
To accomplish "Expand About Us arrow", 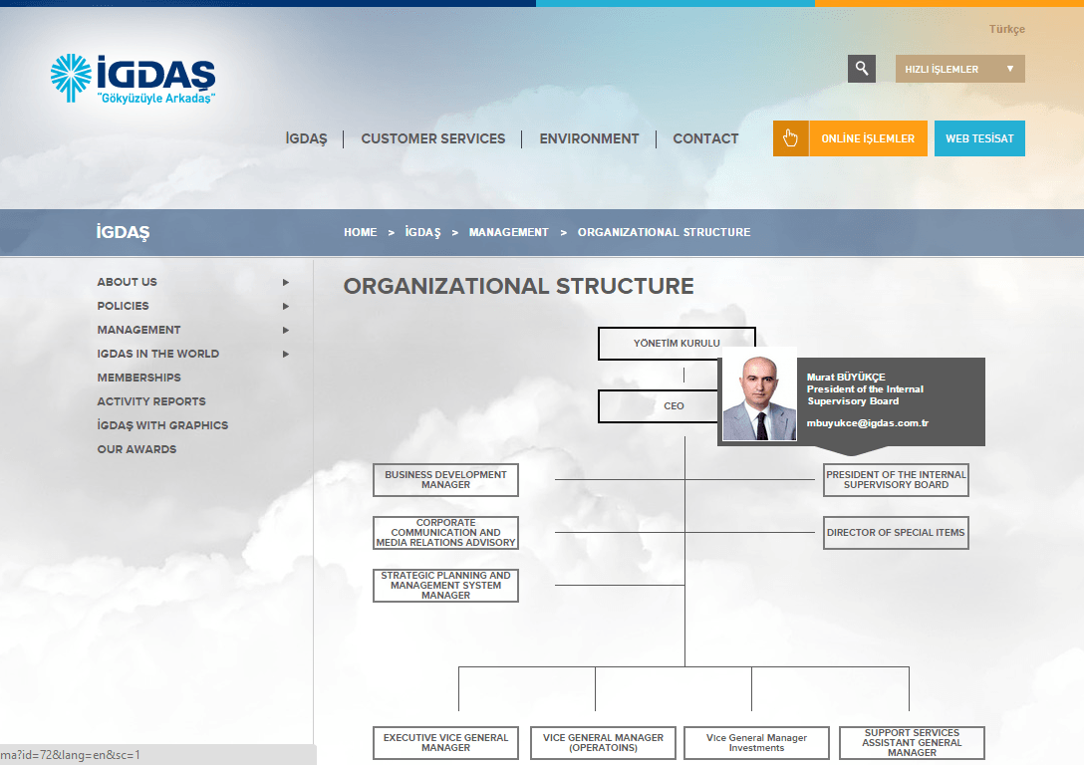I will tap(286, 282).
